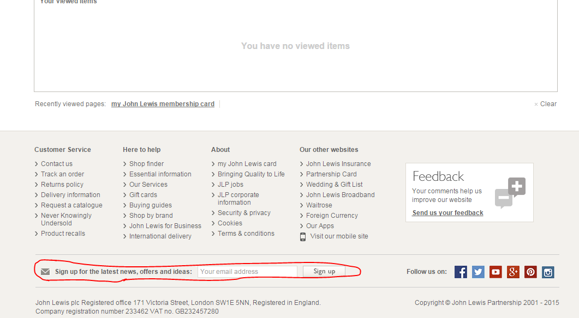This screenshot has width=579, height=318.
Task: Clear the recently viewed pages
Action: point(545,104)
